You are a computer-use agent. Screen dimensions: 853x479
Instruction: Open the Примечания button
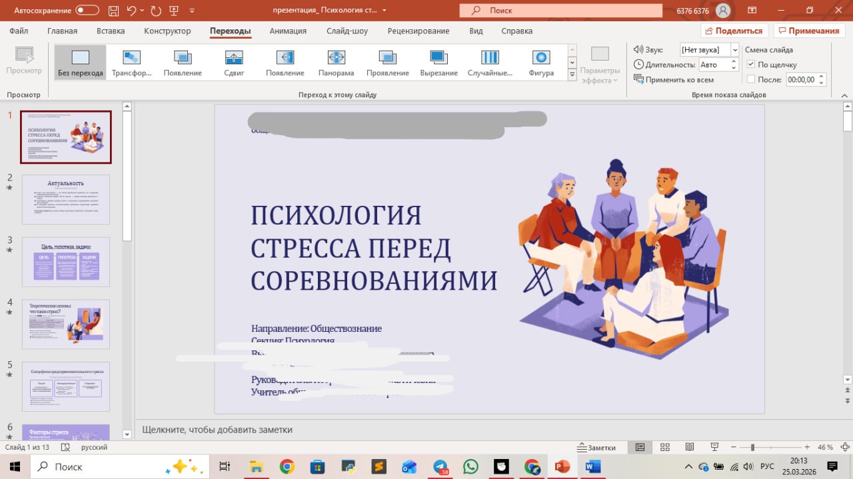click(809, 31)
